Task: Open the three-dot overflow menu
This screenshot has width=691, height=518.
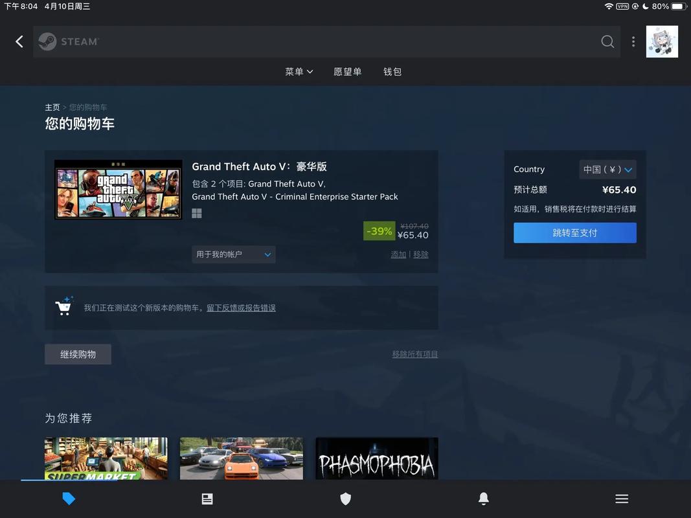Action: [x=633, y=41]
